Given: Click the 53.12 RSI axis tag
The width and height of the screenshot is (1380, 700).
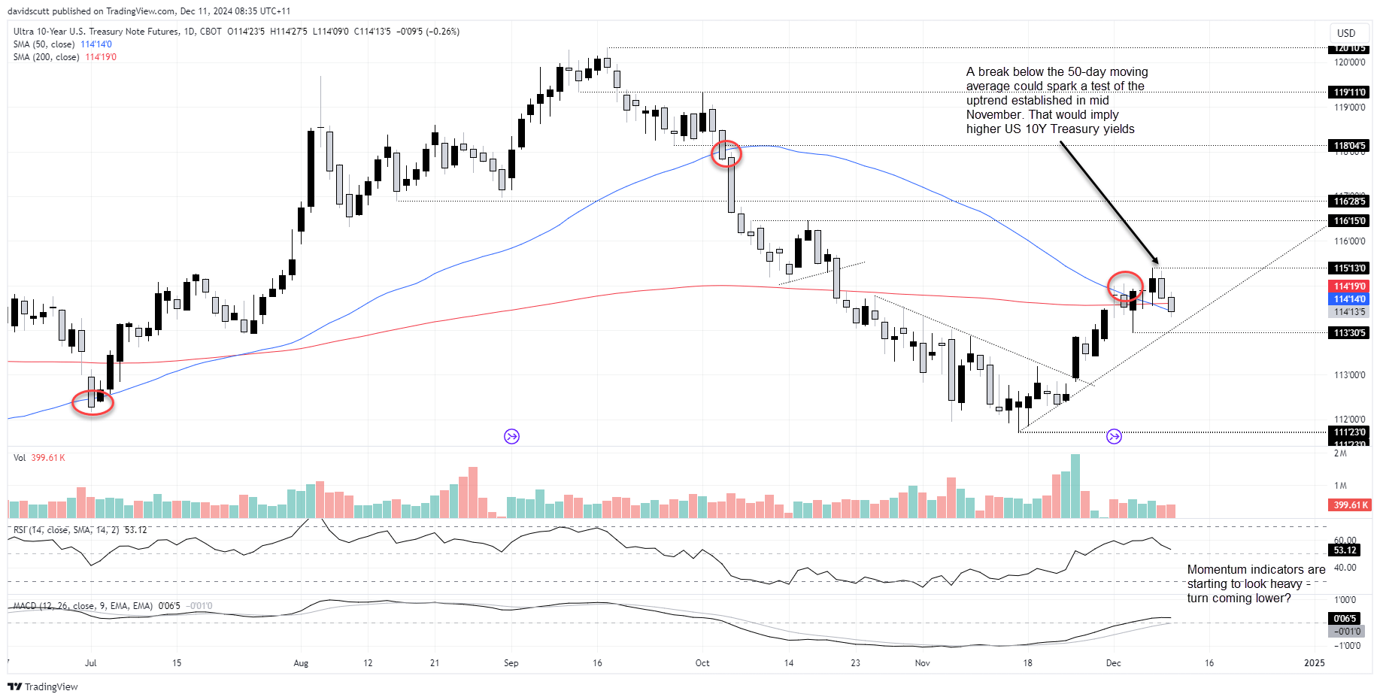Looking at the screenshot, I should coord(1345,550).
